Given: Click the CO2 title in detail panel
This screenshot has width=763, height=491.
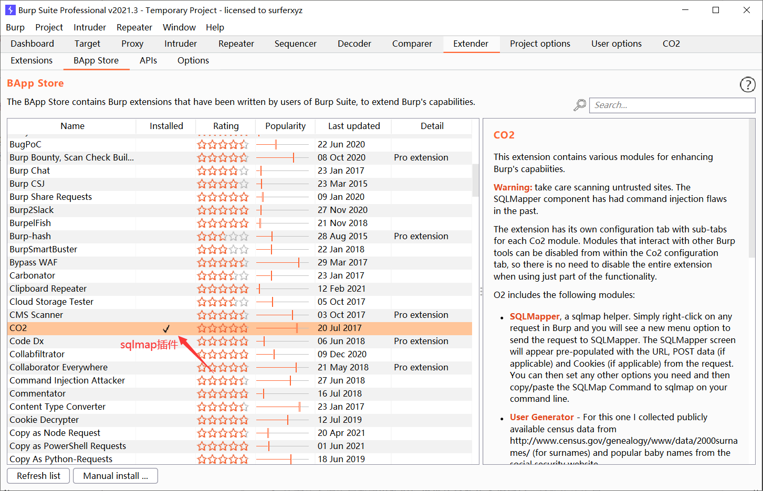Looking at the screenshot, I should (504, 135).
